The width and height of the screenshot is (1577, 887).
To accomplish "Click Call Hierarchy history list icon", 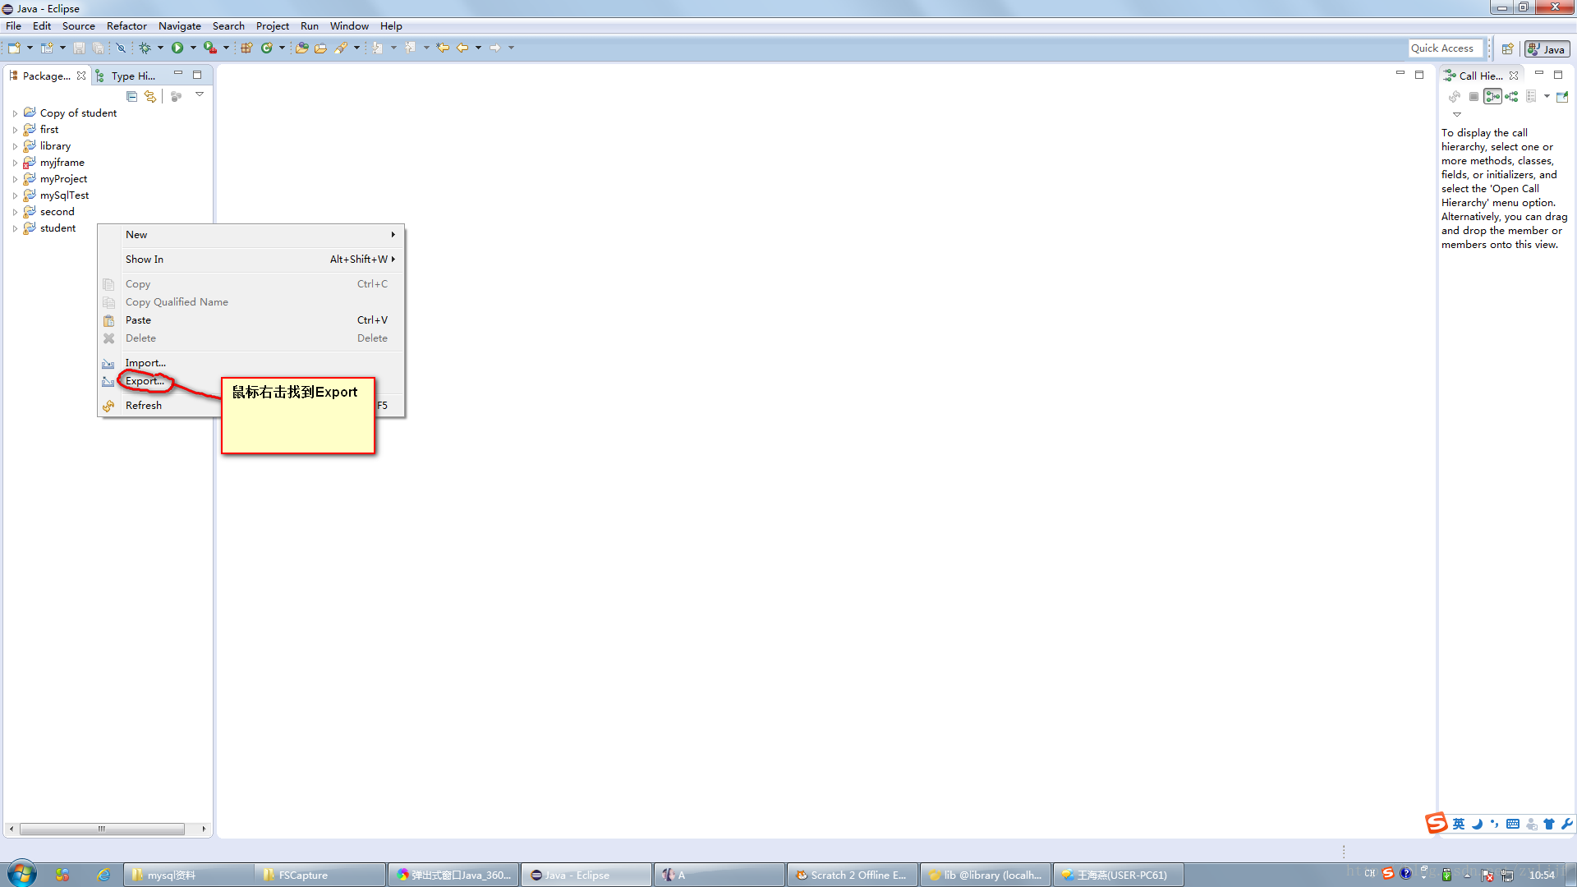I will pos(1531,96).
